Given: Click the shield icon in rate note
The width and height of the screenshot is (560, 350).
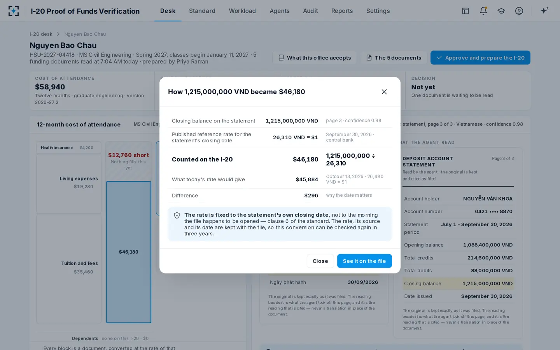Looking at the screenshot, I should click(x=177, y=215).
